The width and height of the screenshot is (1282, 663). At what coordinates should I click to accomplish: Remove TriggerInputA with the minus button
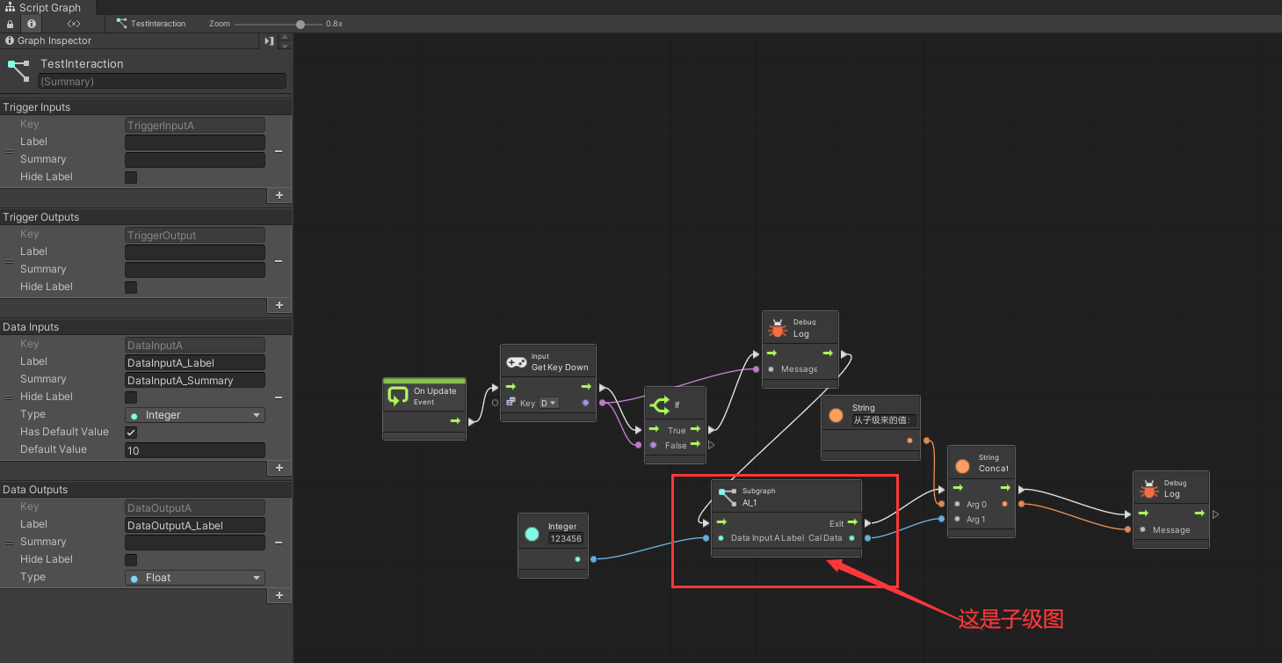[279, 151]
